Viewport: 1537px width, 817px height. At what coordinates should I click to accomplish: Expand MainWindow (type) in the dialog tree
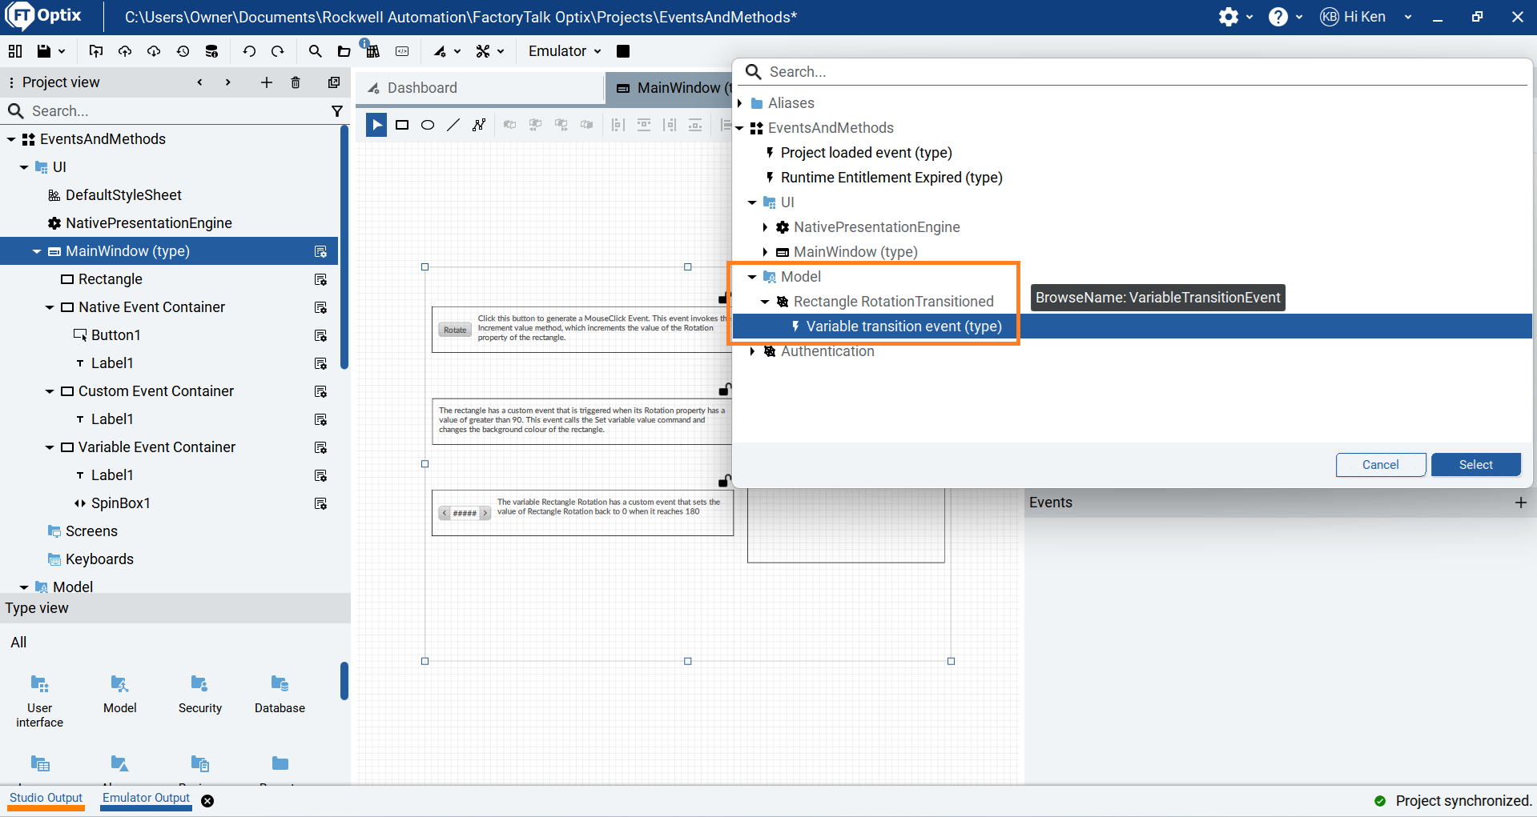click(765, 252)
